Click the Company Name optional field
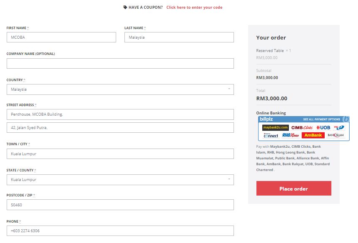This screenshot has height=243, width=358. [x=120, y=63]
